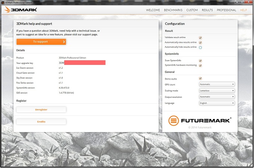254x168 pixels.
Task: Open the Scaling mode dropdown
Action: [217, 91]
